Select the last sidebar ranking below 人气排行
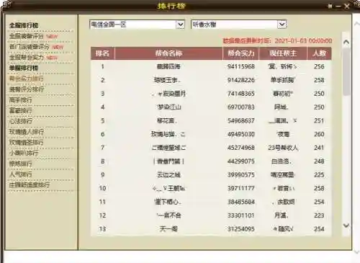 point(30,184)
